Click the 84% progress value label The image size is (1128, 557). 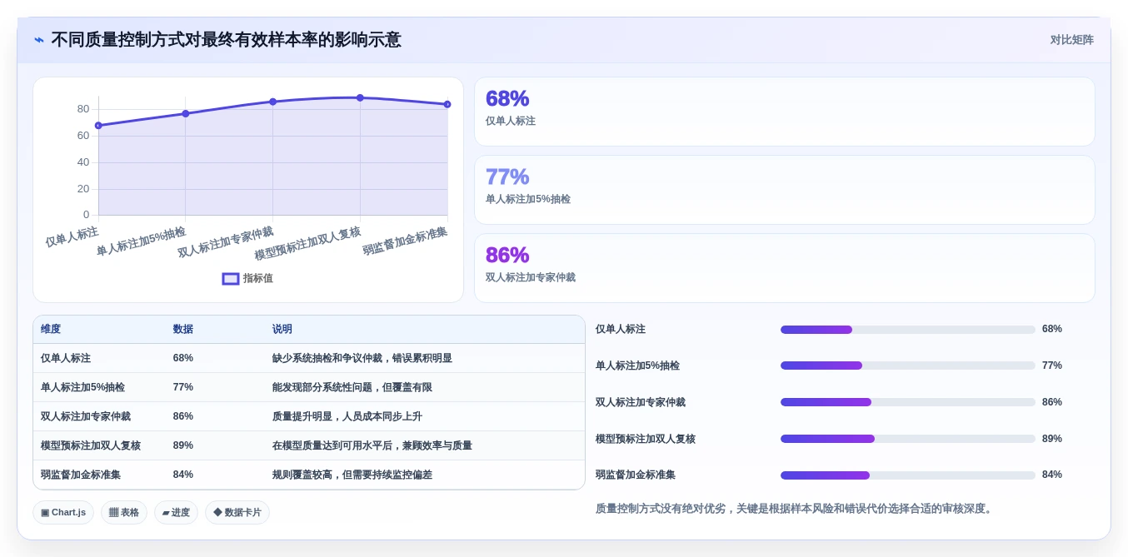[x=1052, y=475]
